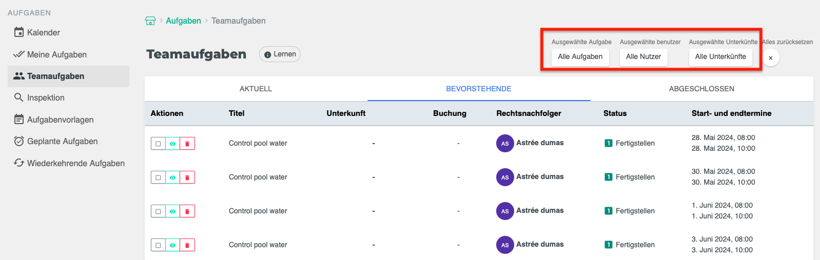
Task: Open the Alle Aufgaben filter dropdown
Action: point(580,57)
